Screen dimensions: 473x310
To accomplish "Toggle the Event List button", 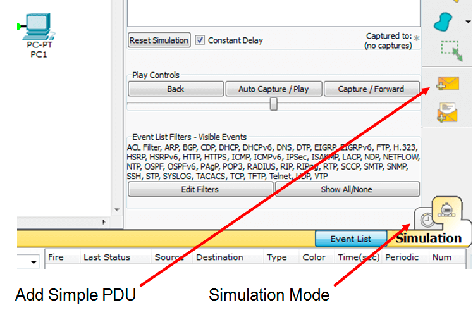I will click(x=350, y=239).
